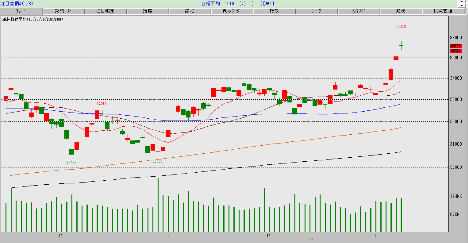Click the 97KK volume axis label
Image resolution: width=468 pixels, height=243 pixels.
coord(455,215)
